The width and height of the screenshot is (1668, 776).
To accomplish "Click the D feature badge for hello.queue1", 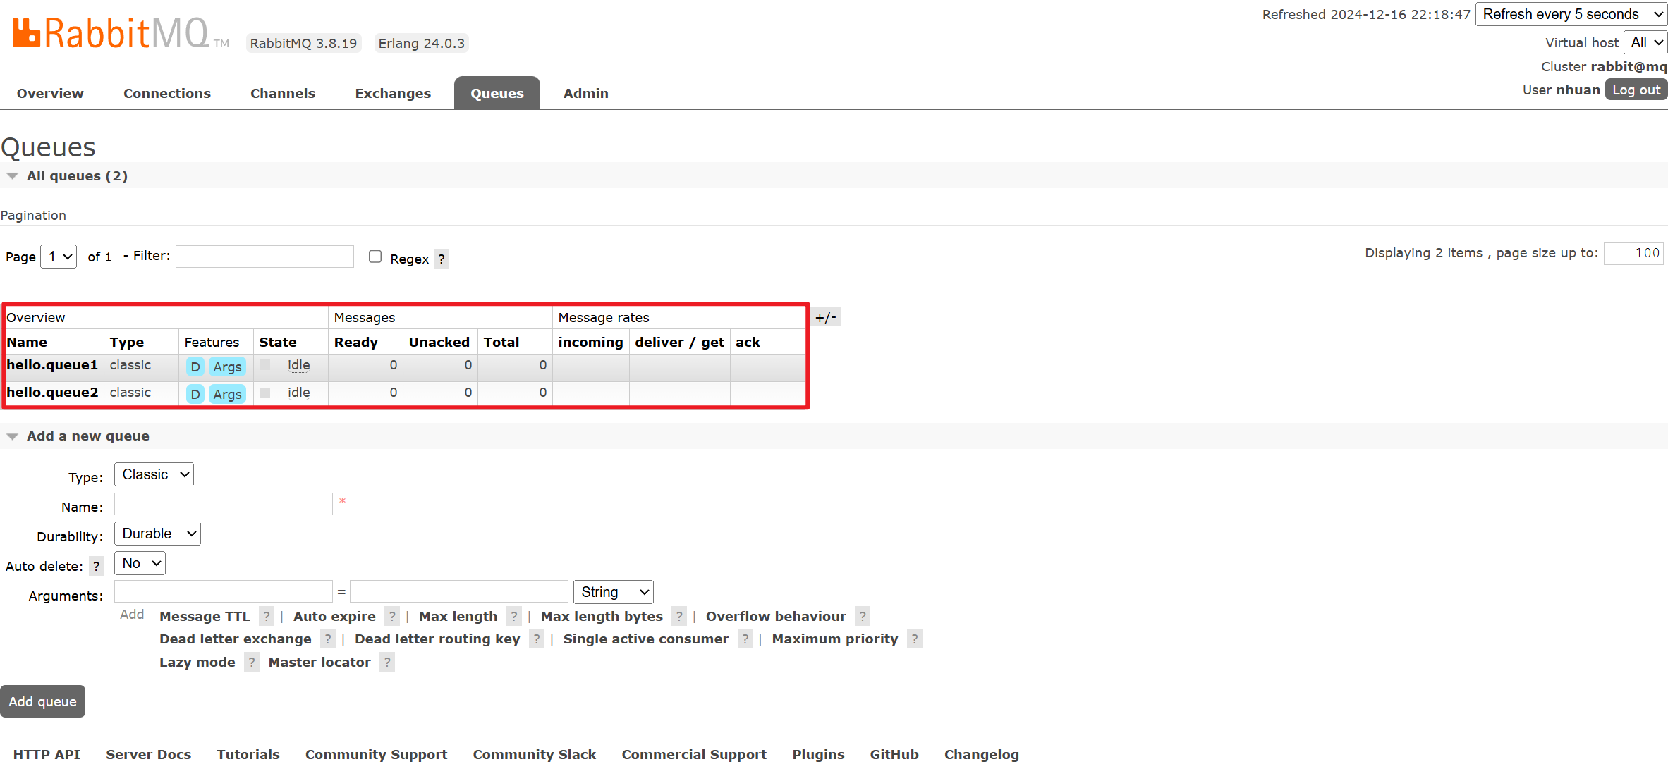I will coord(195,367).
